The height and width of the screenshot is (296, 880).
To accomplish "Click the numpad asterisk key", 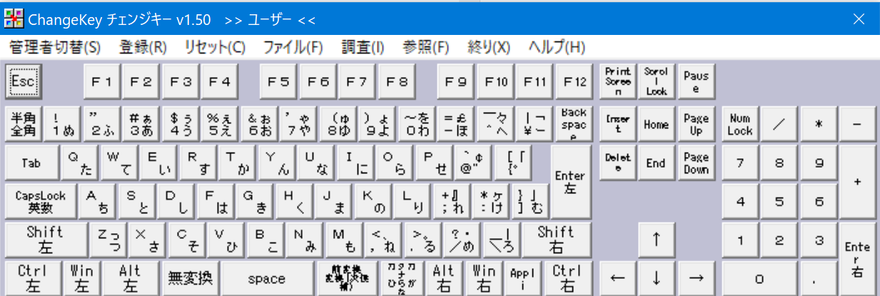I will [x=819, y=124].
